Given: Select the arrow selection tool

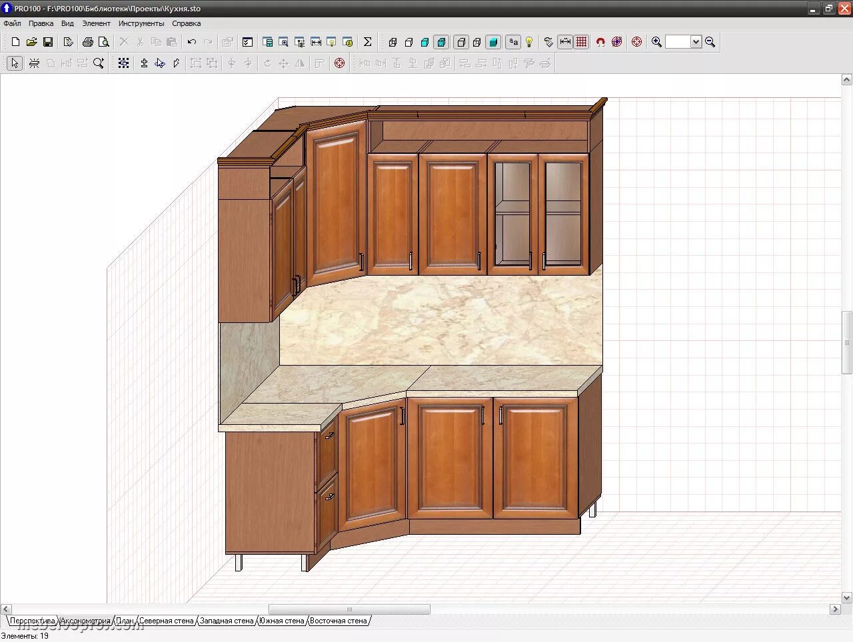Looking at the screenshot, I should [x=14, y=63].
